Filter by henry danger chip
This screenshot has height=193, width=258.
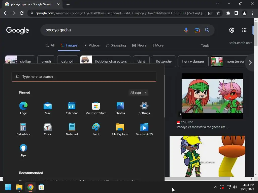click(193, 61)
